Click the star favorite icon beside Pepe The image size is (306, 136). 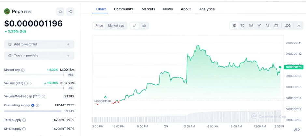[x=60, y=12]
